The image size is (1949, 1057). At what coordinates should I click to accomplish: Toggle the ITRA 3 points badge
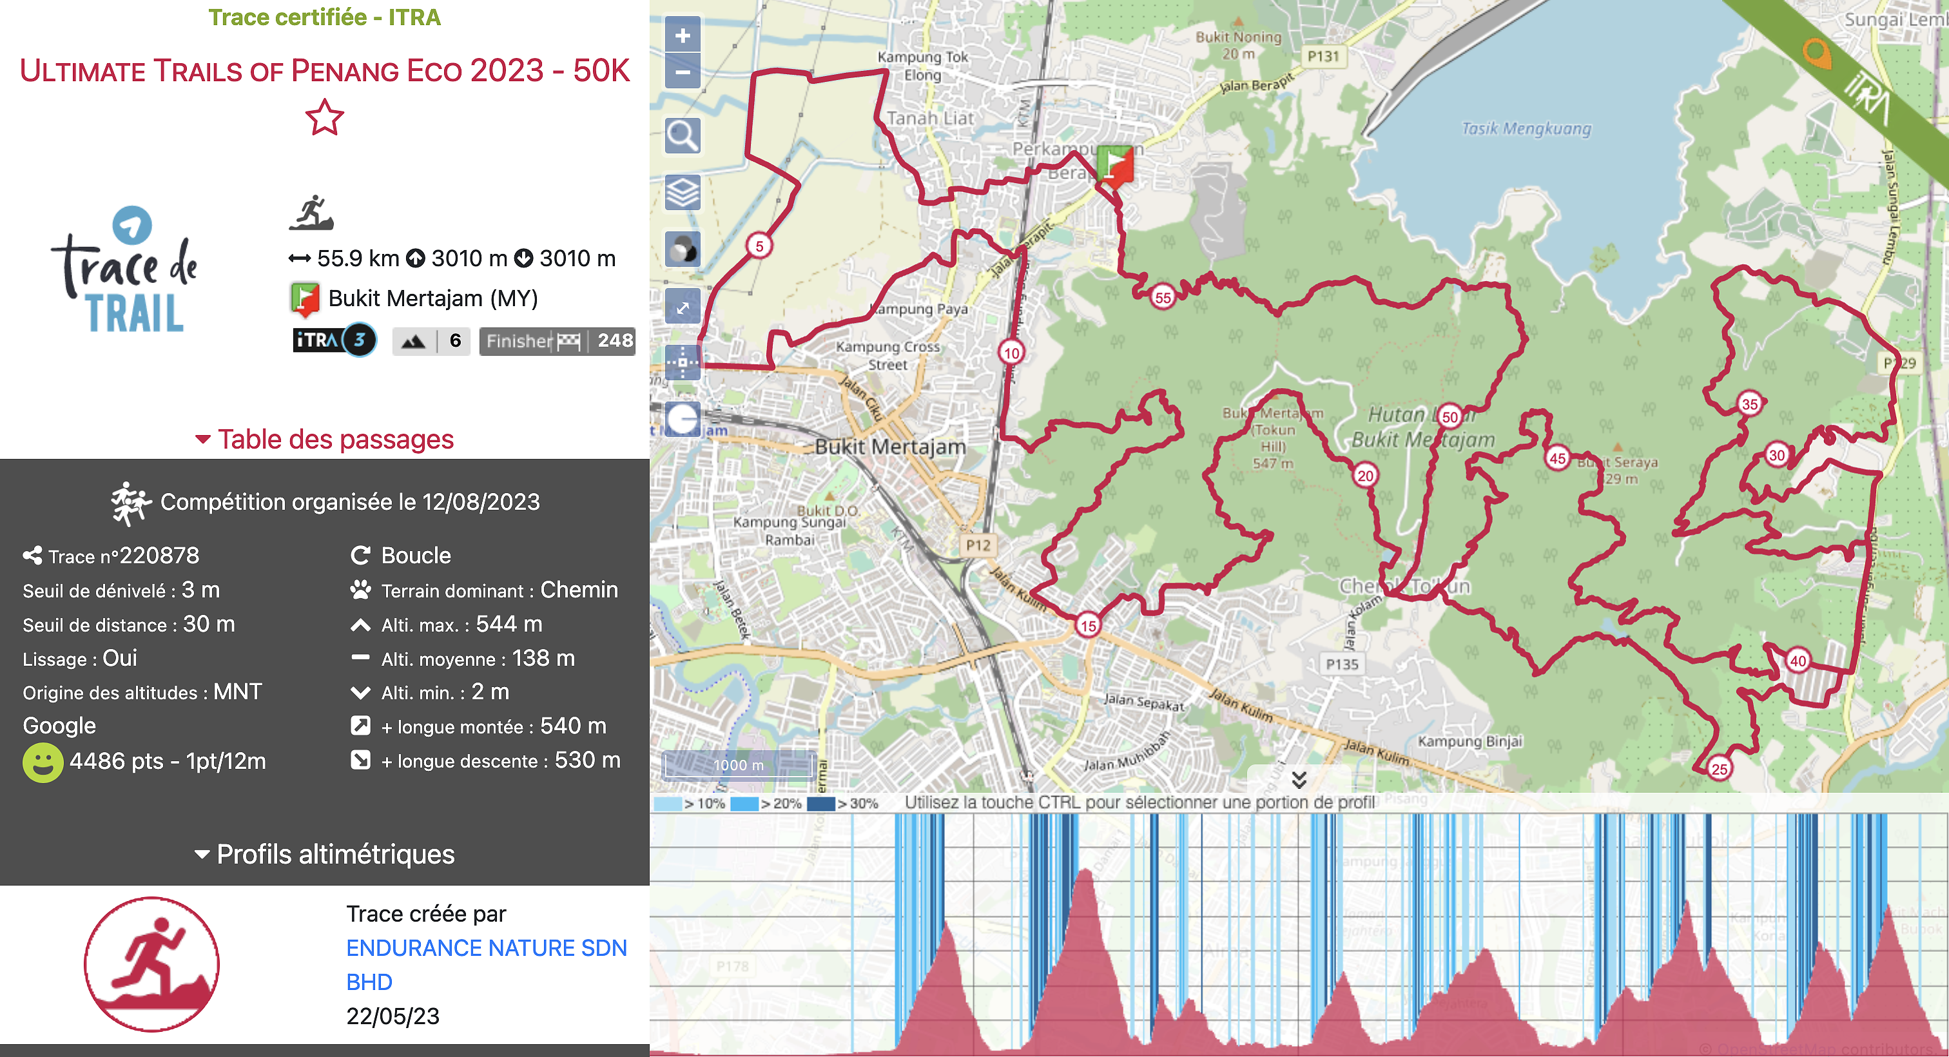tap(334, 340)
